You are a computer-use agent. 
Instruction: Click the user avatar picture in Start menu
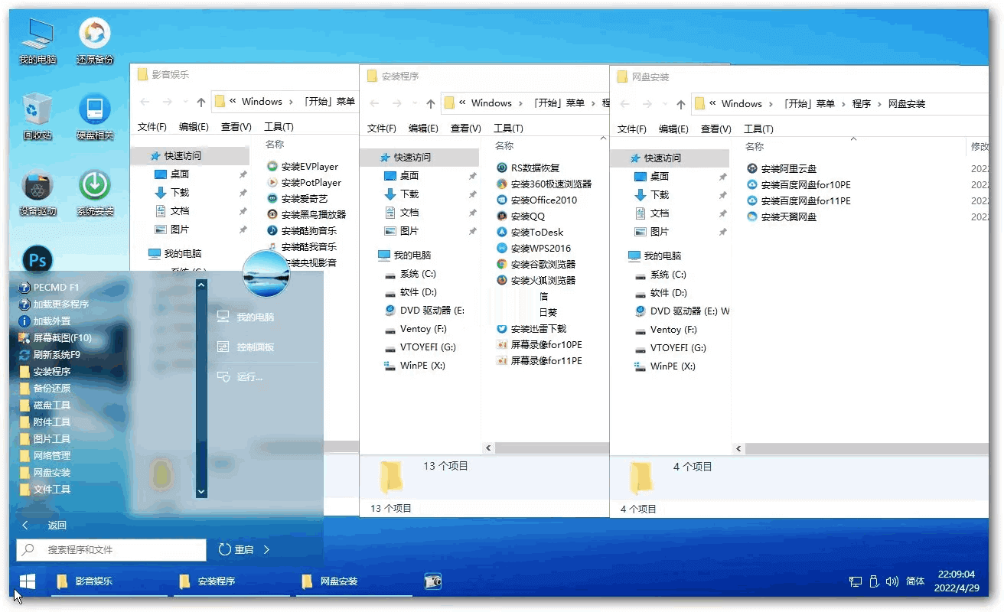click(266, 274)
